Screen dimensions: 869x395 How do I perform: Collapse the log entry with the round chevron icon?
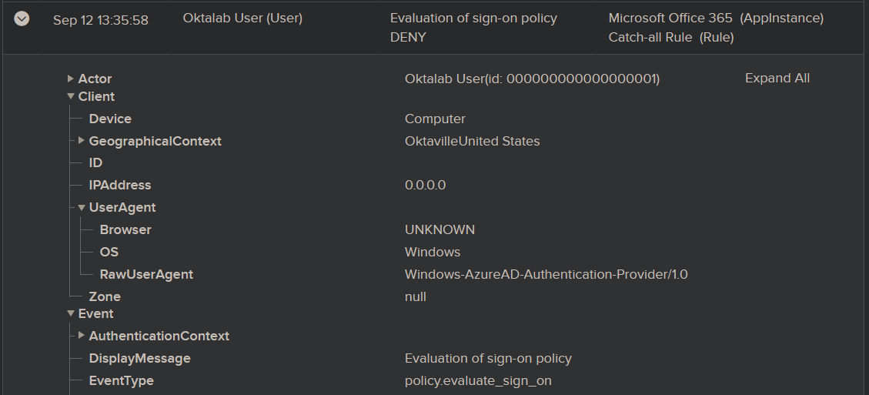coord(22,18)
